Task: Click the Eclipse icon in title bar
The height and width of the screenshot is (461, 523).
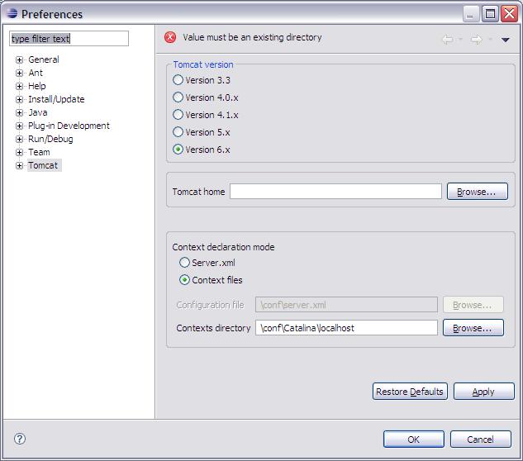Action: (x=12, y=13)
